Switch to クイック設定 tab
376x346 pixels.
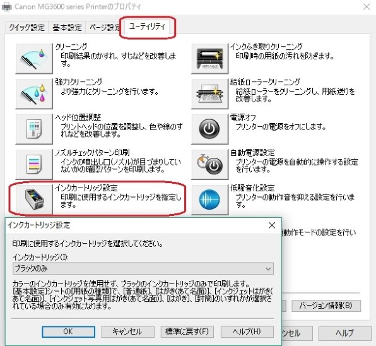coord(27,27)
